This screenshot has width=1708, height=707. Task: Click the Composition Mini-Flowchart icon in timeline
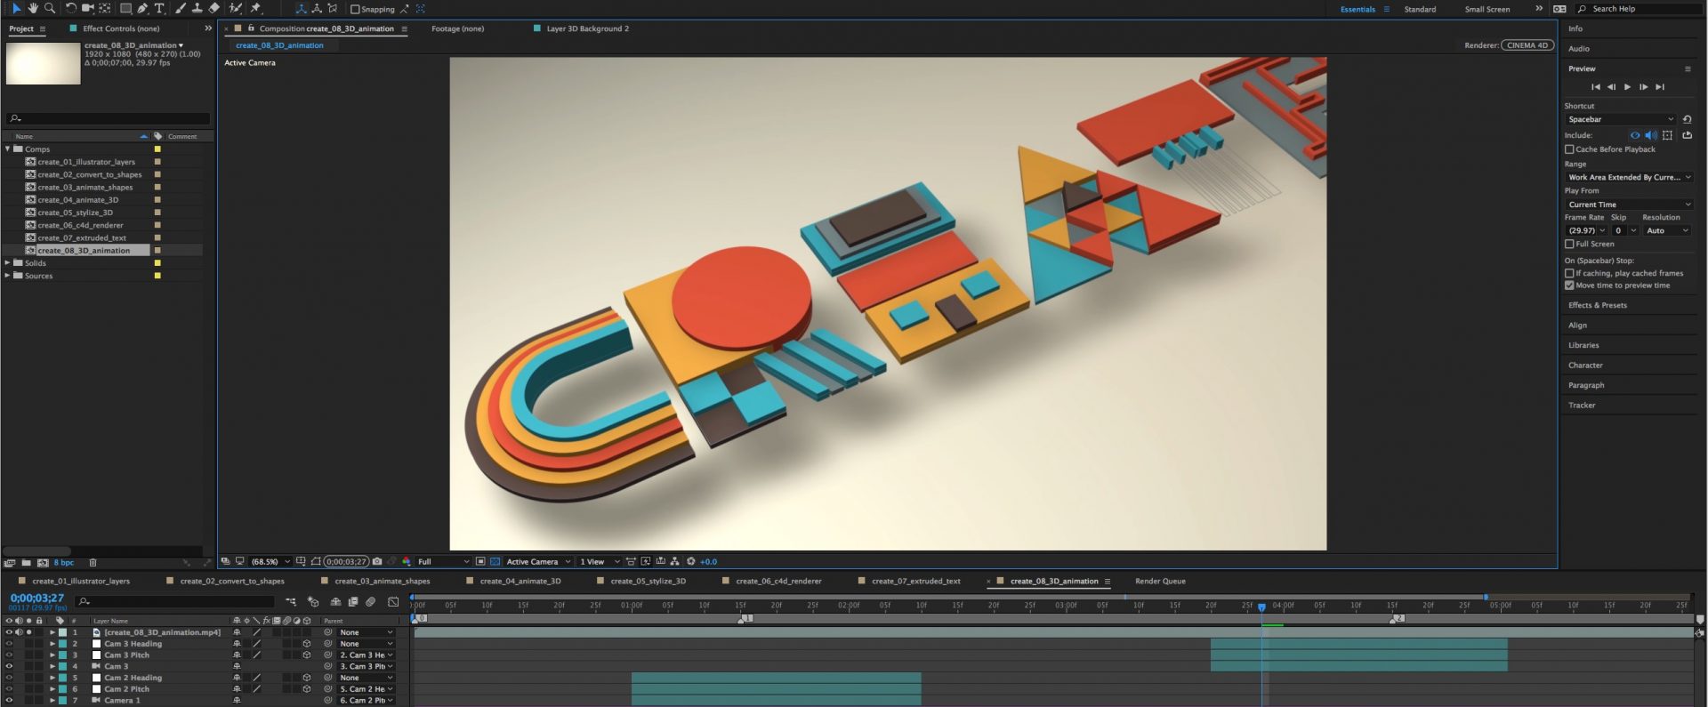pos(291,602)
